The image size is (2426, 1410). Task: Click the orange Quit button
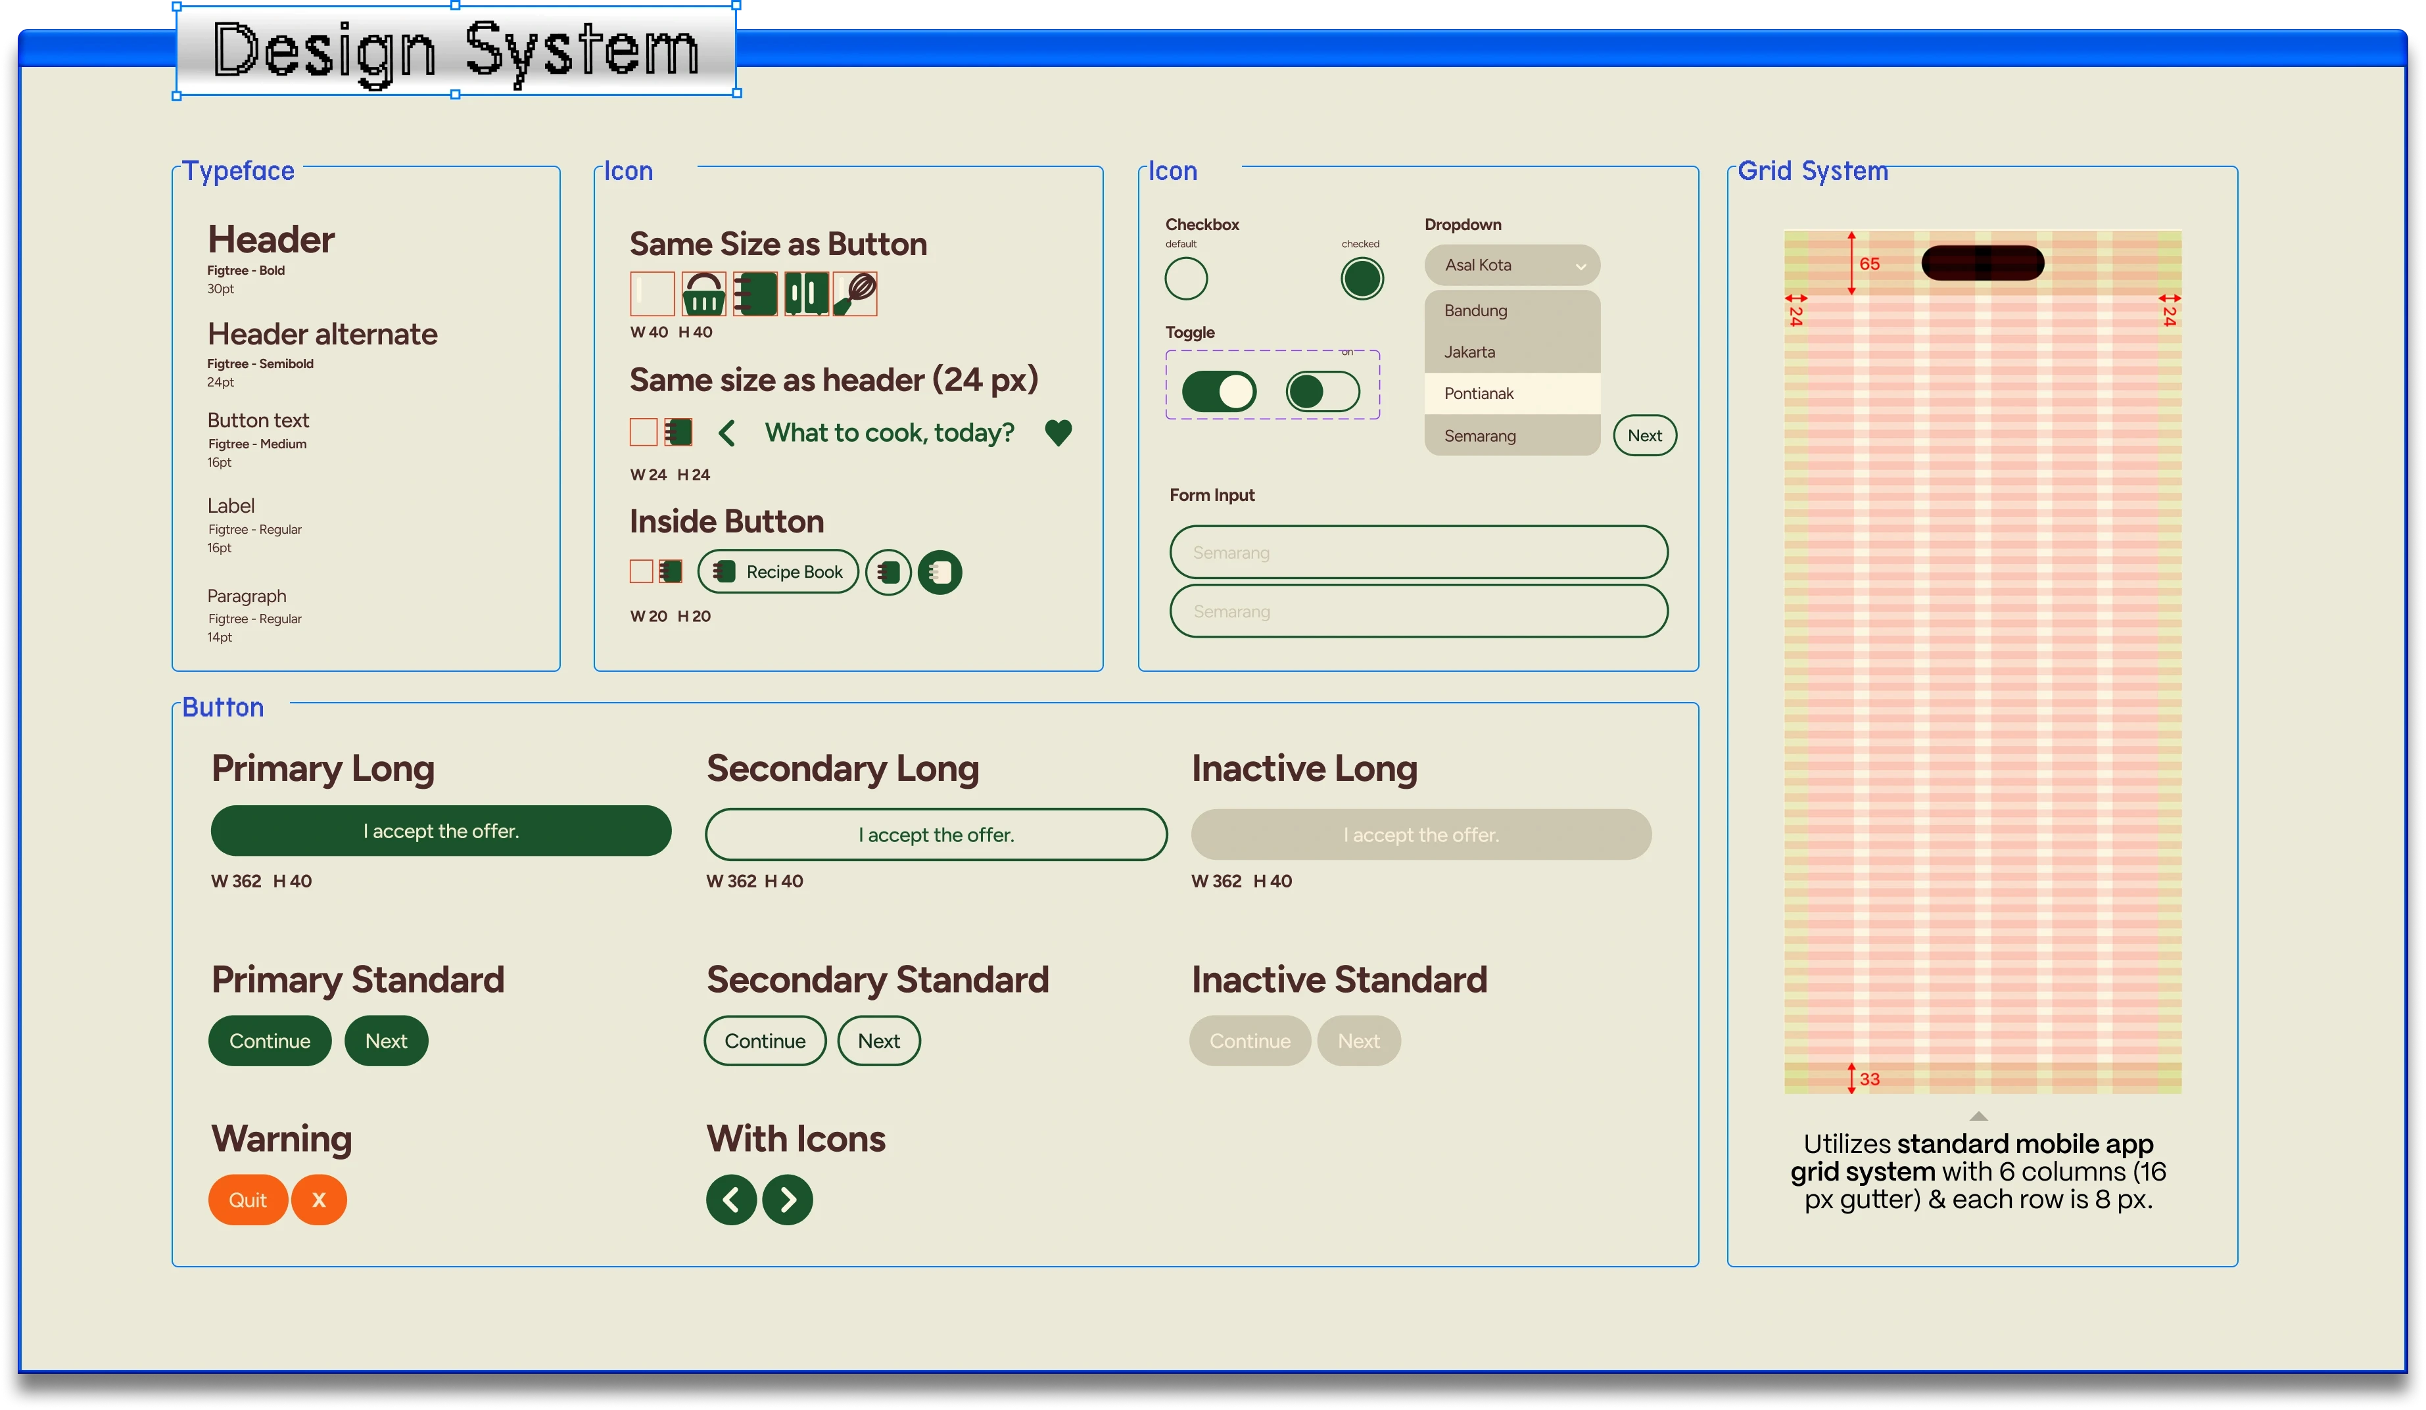point(247,1199)
